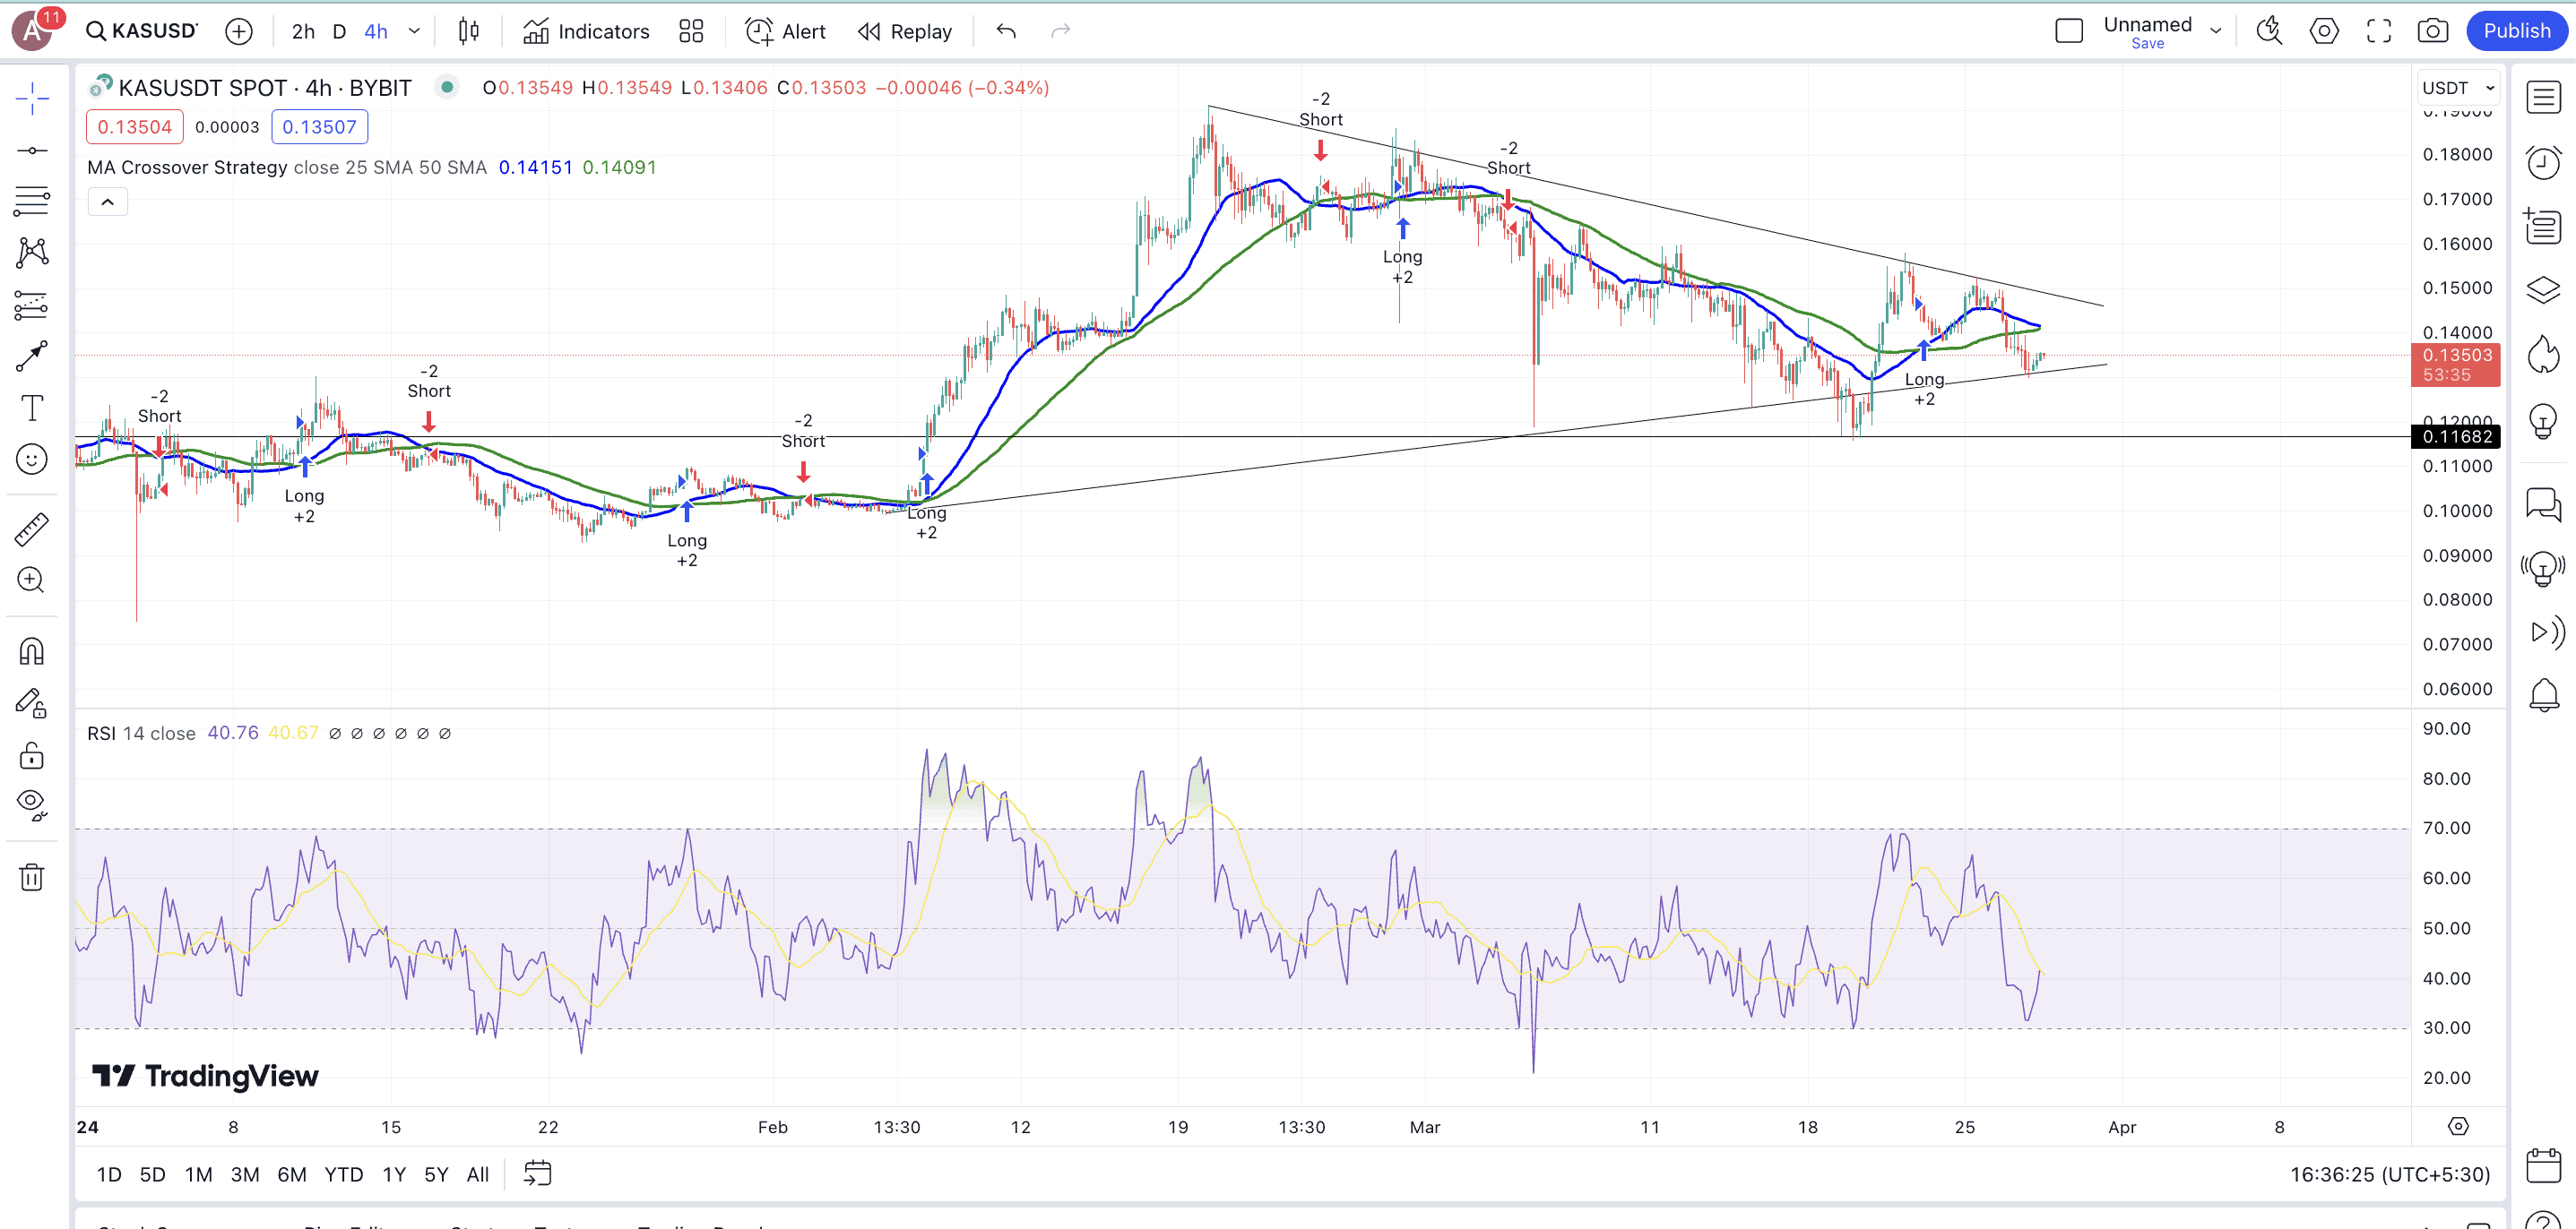Select the Fibonacci retracement tool

[x=32, y=201]
